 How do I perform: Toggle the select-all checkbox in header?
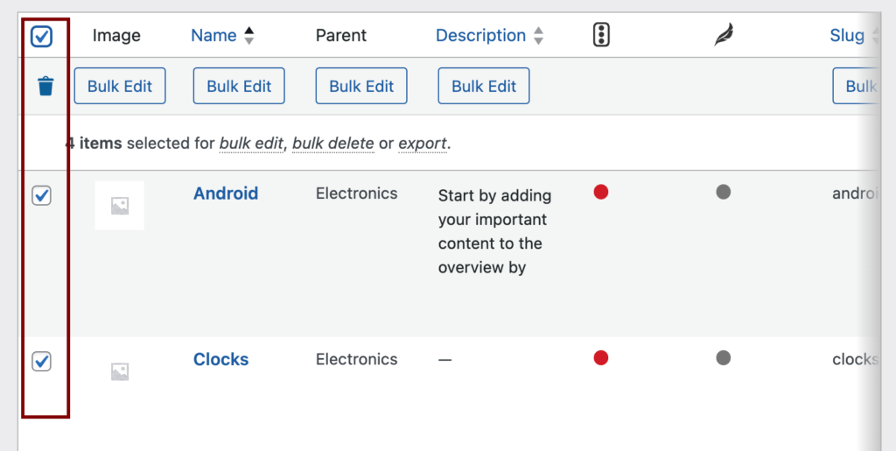coord(41,37)
